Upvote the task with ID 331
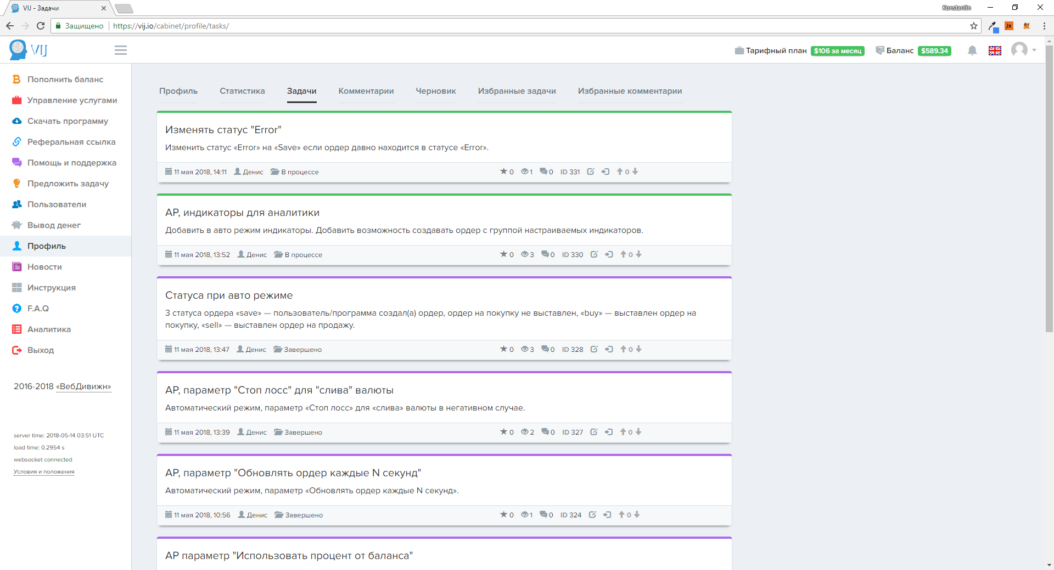 620,172
